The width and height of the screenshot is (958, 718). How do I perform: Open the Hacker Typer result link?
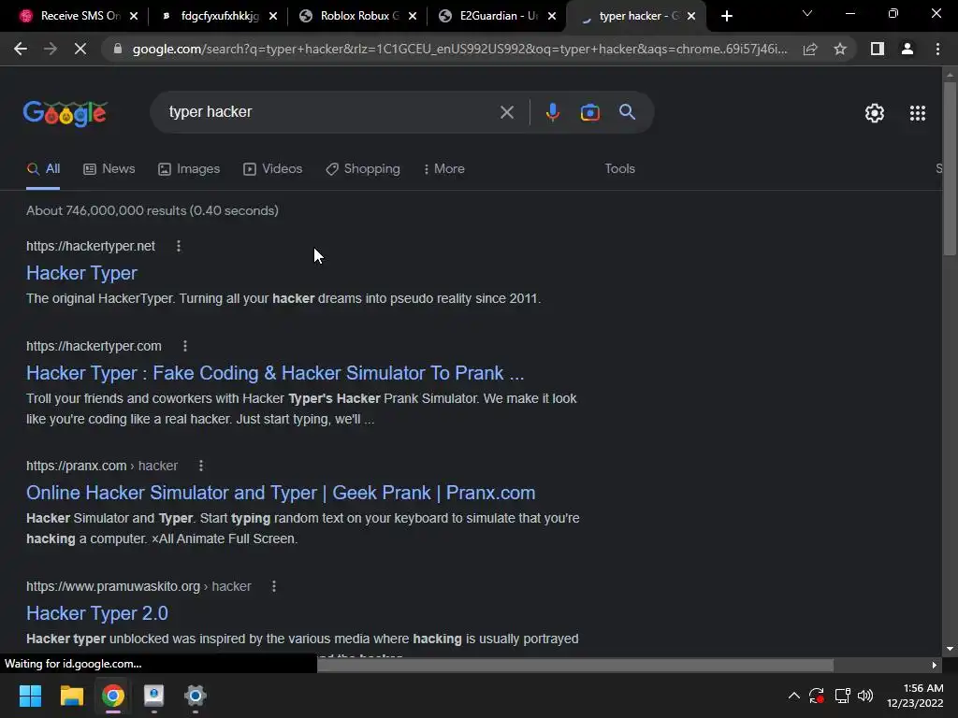point(82,273)
